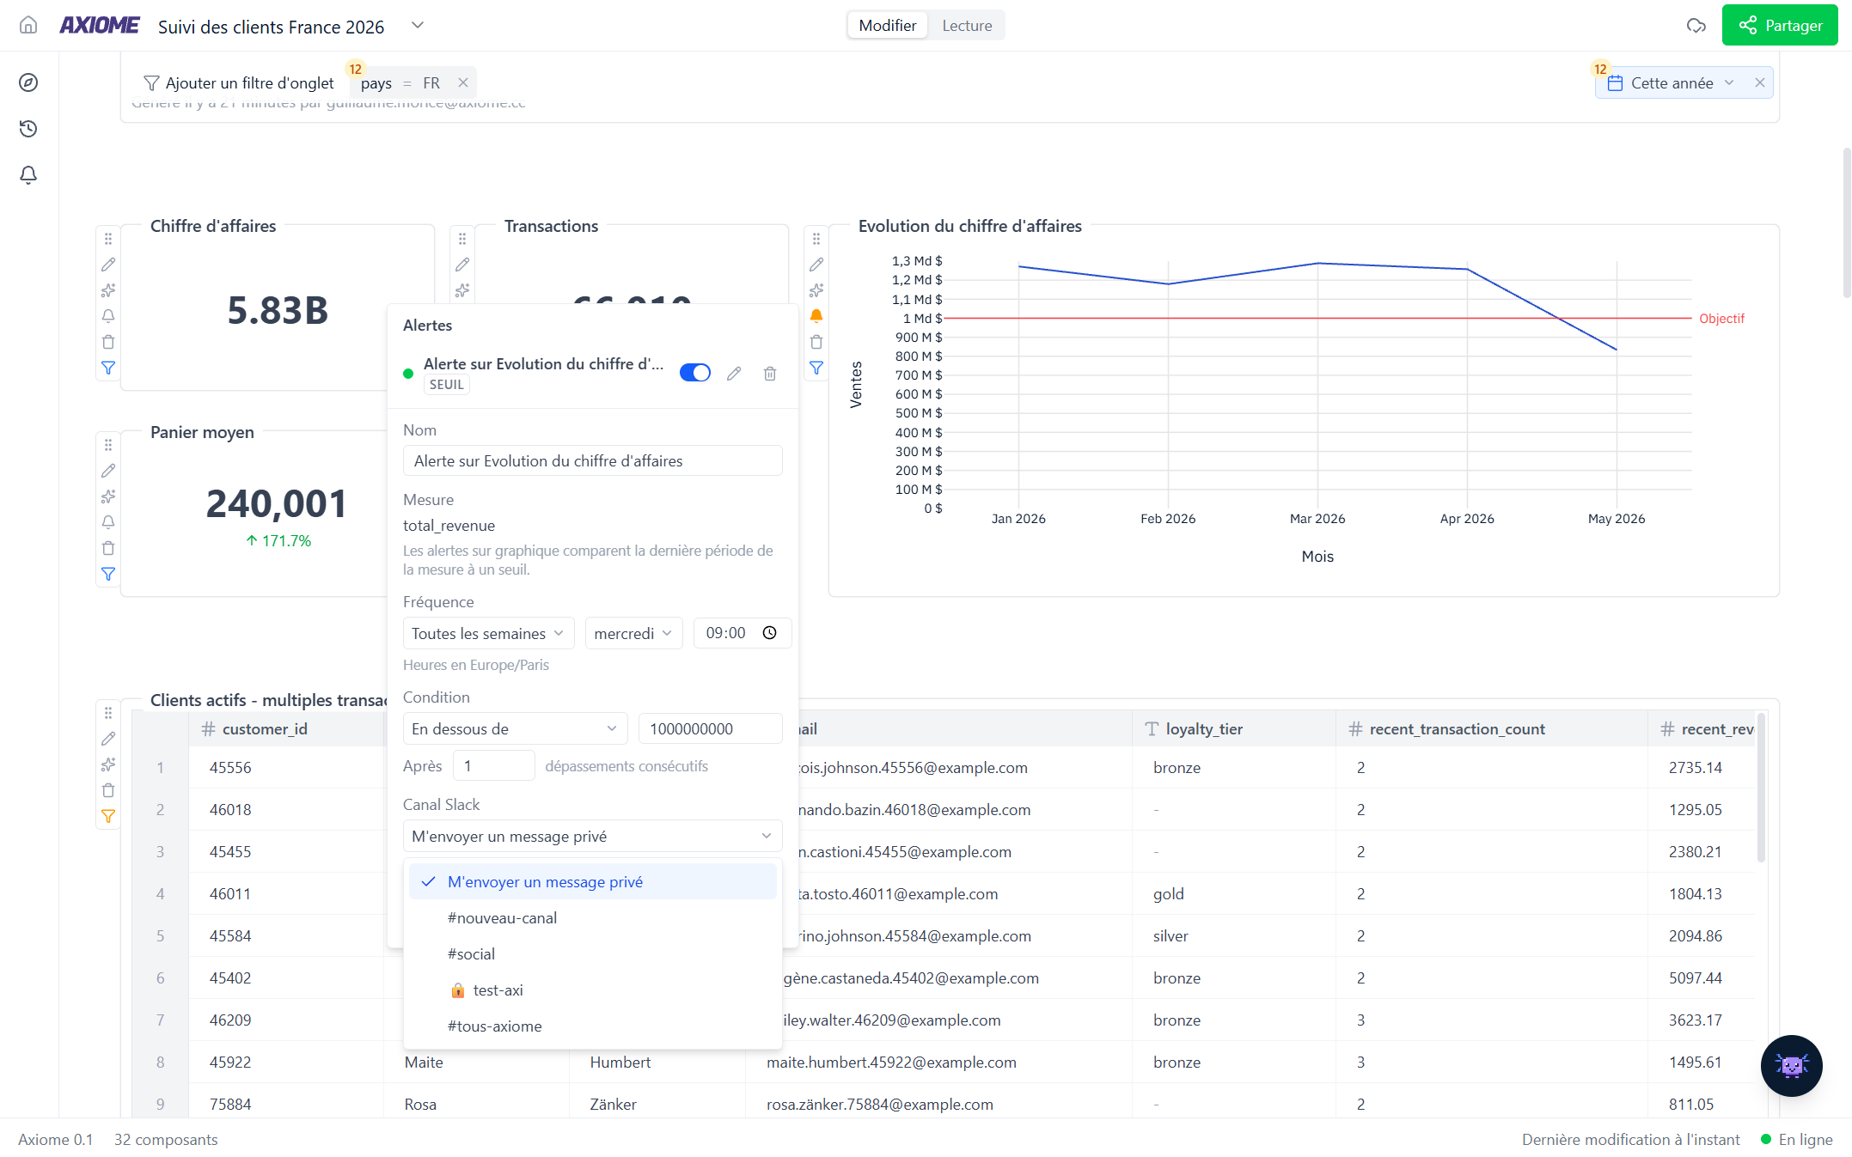Click the En ligne status indicator
This screenshot has height=1157, width=1852.
1796,1139
